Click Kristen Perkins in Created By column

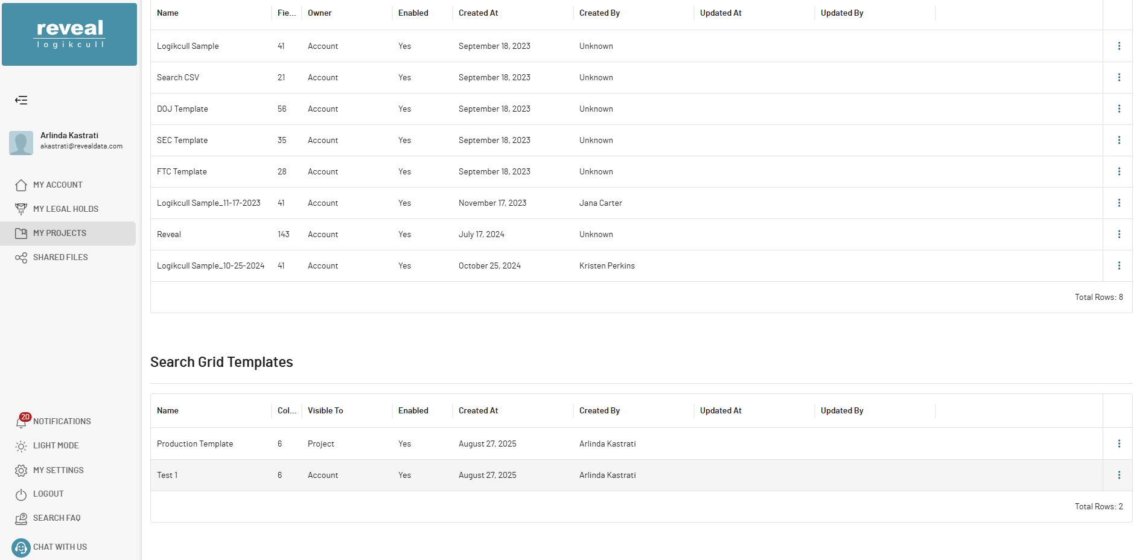[x=607, y=266]
